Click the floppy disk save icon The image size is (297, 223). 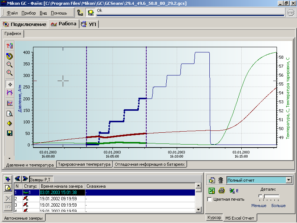click(x=10, y=133)
